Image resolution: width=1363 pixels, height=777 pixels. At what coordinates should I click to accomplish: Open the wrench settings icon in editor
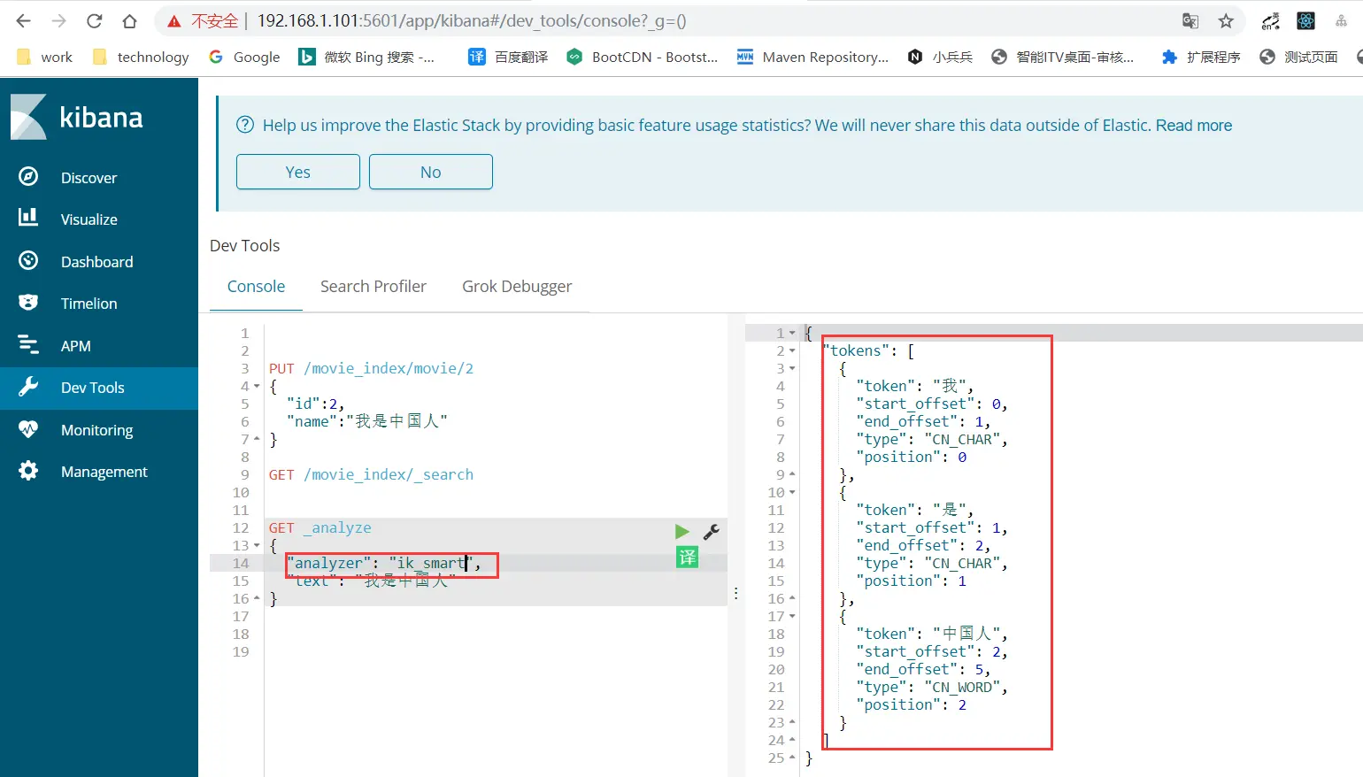pyautogui.click(x=711, y=532)
